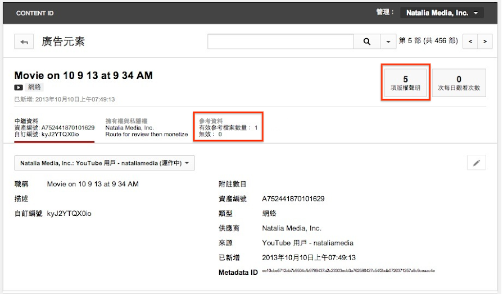Open the Natalia Media, Inc. account dropdown
This screenshot has height=295, width=503.
443,13
